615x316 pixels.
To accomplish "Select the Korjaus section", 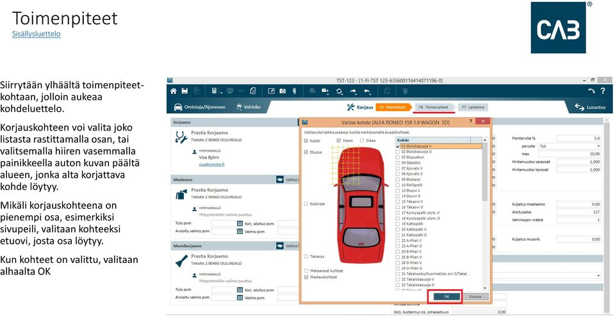I will [x=359, y=107].
